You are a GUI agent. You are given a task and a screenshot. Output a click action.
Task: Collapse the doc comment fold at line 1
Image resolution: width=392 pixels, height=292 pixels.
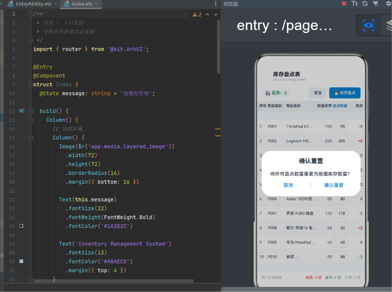pos(31,14)
